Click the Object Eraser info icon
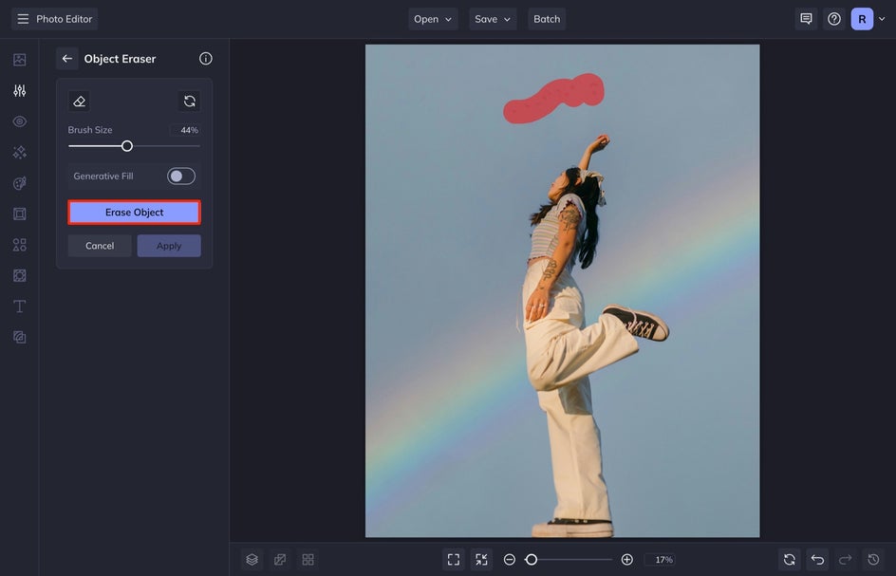Image resolution: width=896 pixels, height=576 pixels. pyautogui.click(x=206, y=59)
